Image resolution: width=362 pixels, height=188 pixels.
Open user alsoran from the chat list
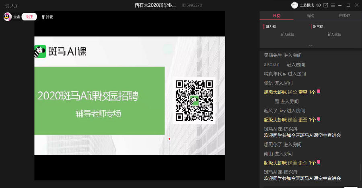pyautogui.click(x=271, y=65)
